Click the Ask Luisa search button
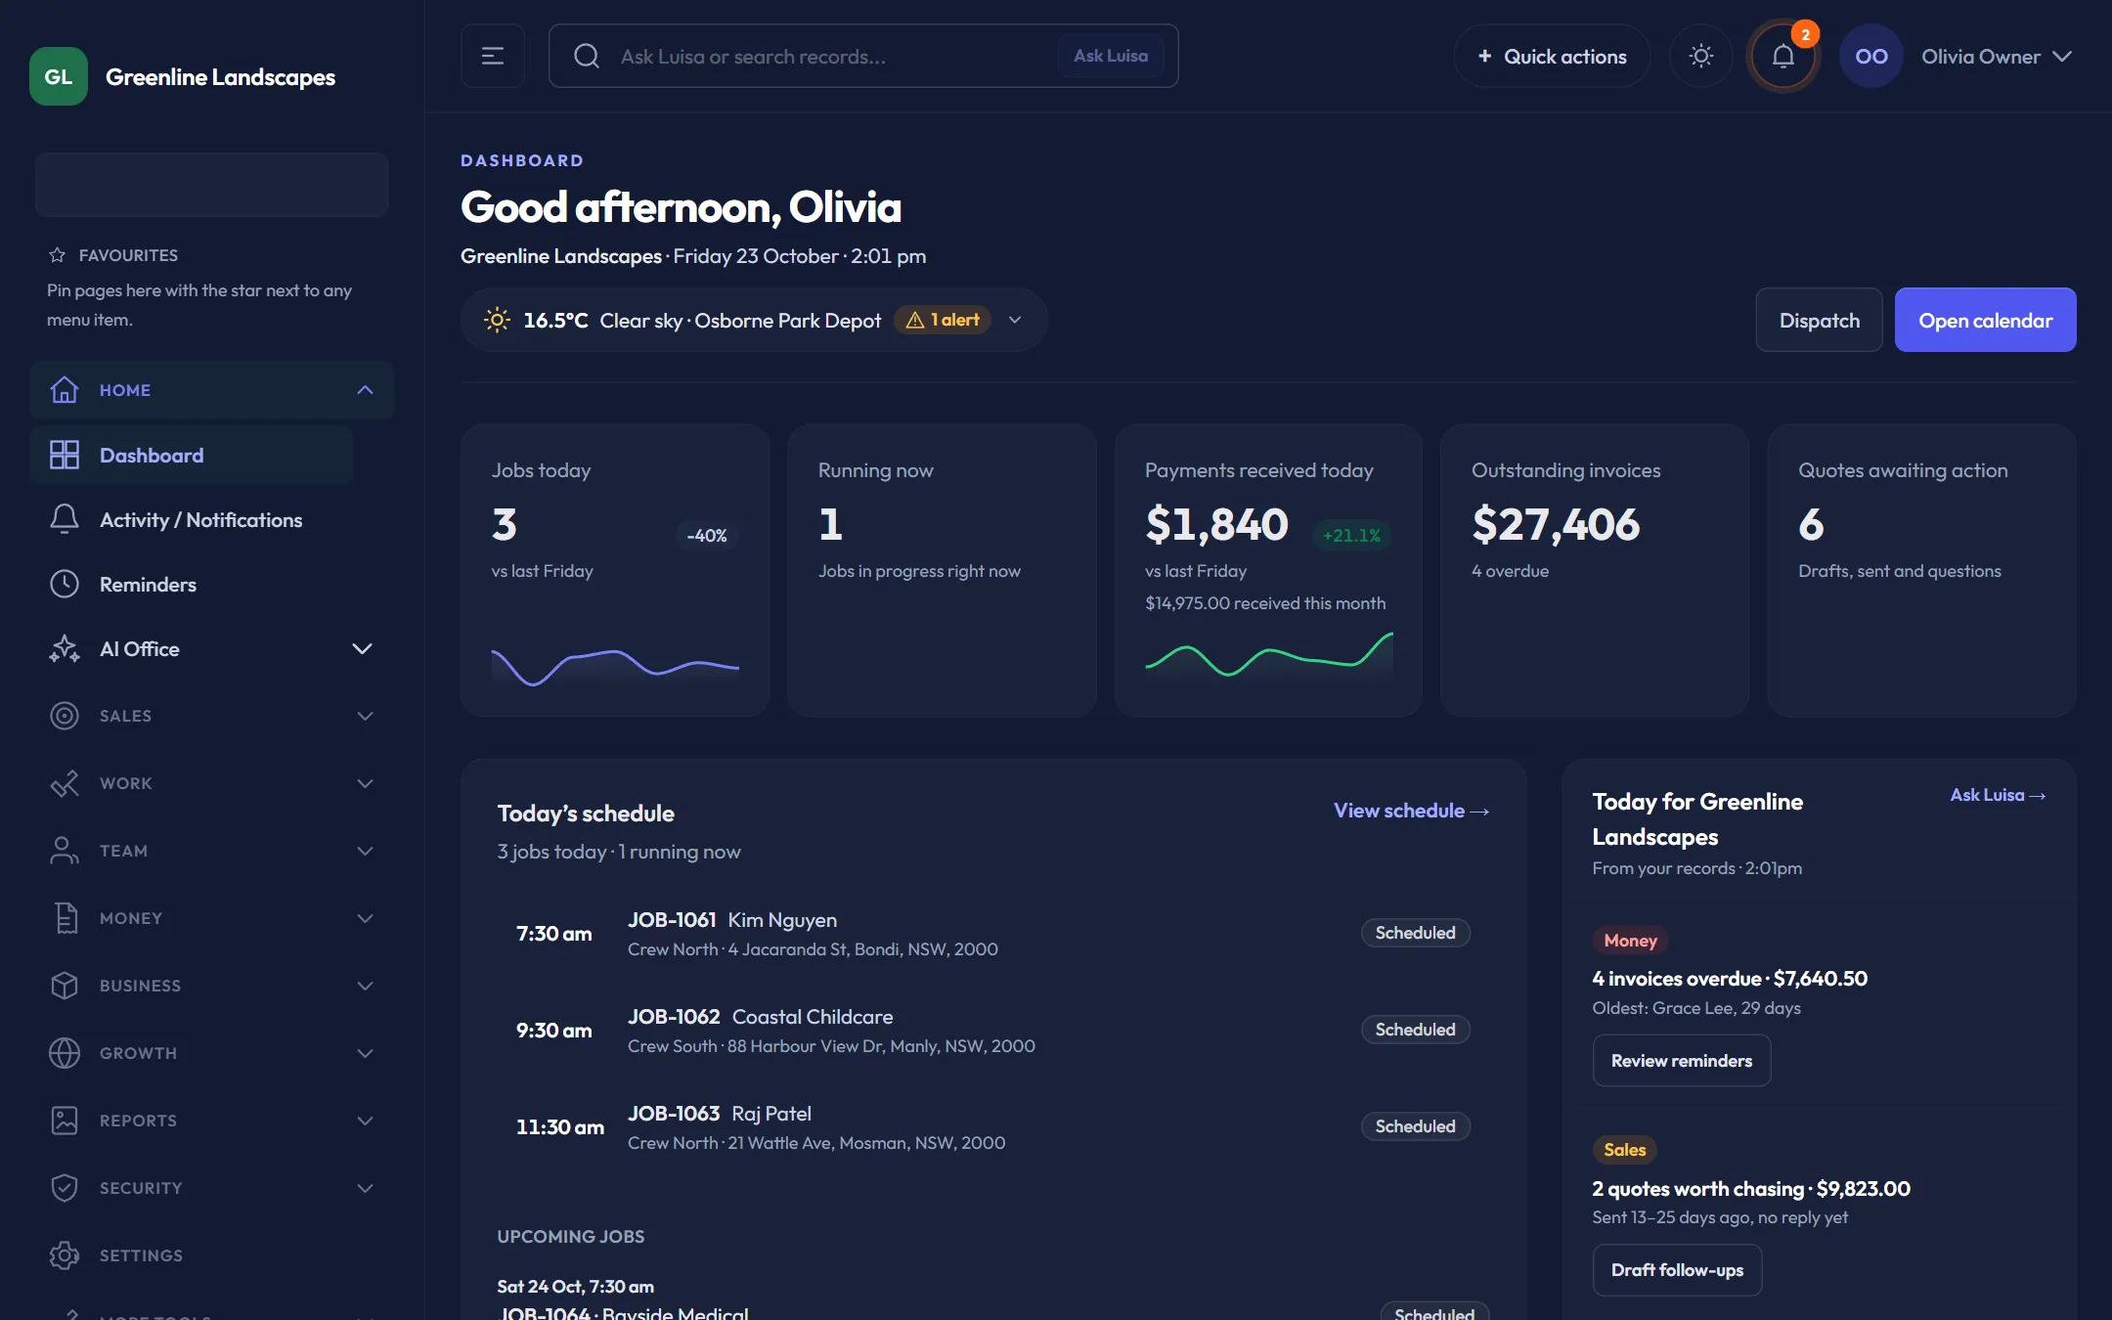This screenshot has width=2112, height=1320. 1111,56
